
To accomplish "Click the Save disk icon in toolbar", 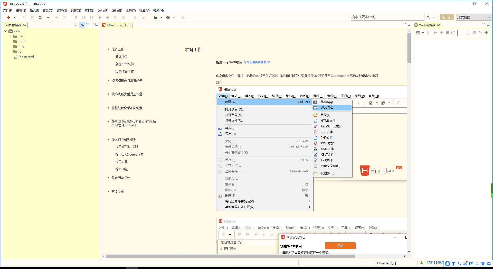I will [24, 17].
